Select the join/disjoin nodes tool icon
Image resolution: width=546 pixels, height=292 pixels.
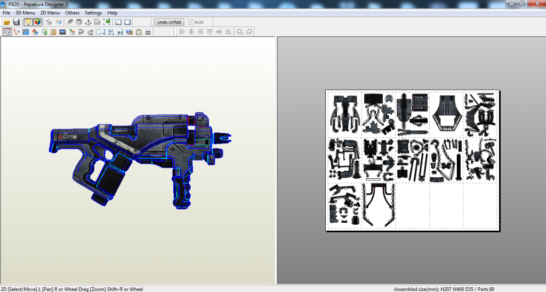(x=16, y=31)
